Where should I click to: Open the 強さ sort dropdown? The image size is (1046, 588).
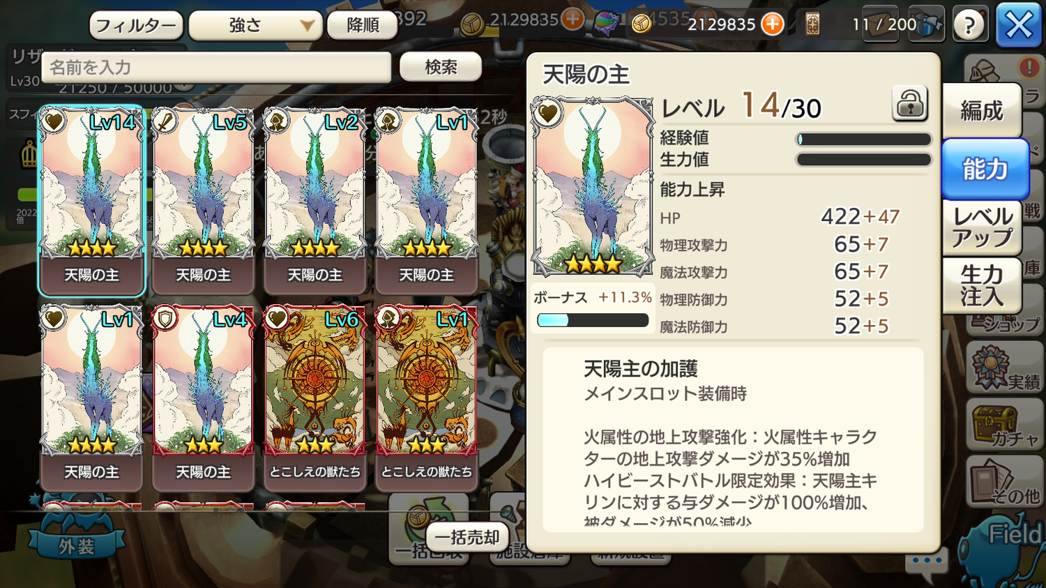pyautogui.click(x=256, y=26)
